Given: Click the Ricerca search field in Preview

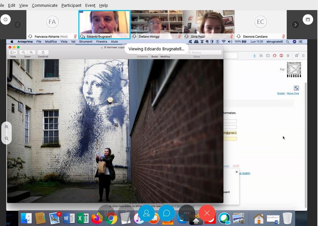Looking at the screenshot, I should [x=204, y=52].
